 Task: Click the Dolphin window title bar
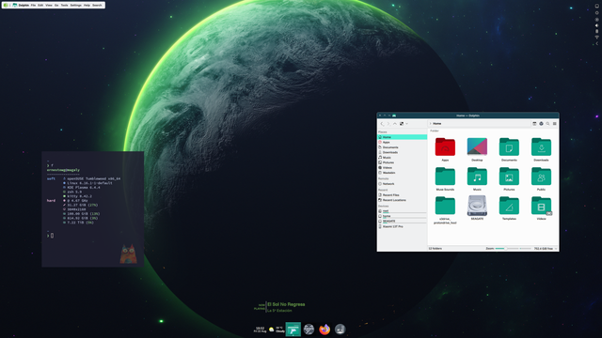coord(468,115)
